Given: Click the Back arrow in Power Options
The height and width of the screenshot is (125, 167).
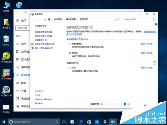Looking at the screenshot, I should click(x=33, y=19).
